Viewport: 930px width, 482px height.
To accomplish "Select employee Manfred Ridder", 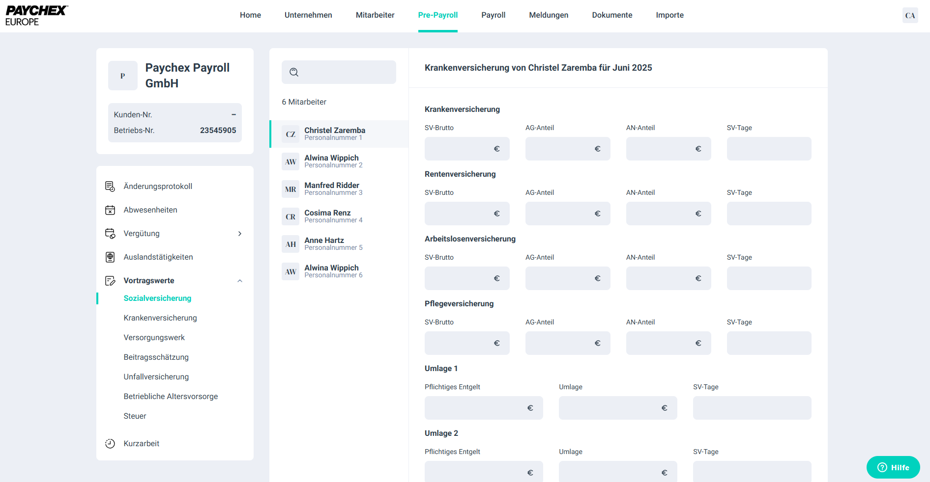I will point(332,188).
